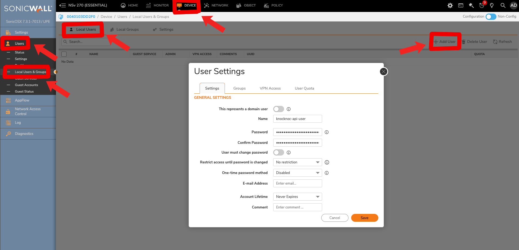Switch to the Groups tab in User Settings
The image size is (519, 250).
[x=239, y=88]
